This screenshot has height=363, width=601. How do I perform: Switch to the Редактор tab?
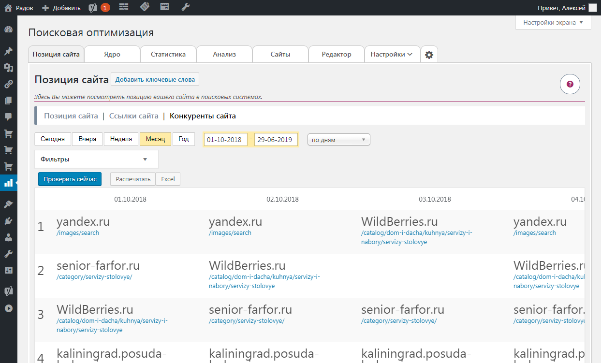pos(337,55)
